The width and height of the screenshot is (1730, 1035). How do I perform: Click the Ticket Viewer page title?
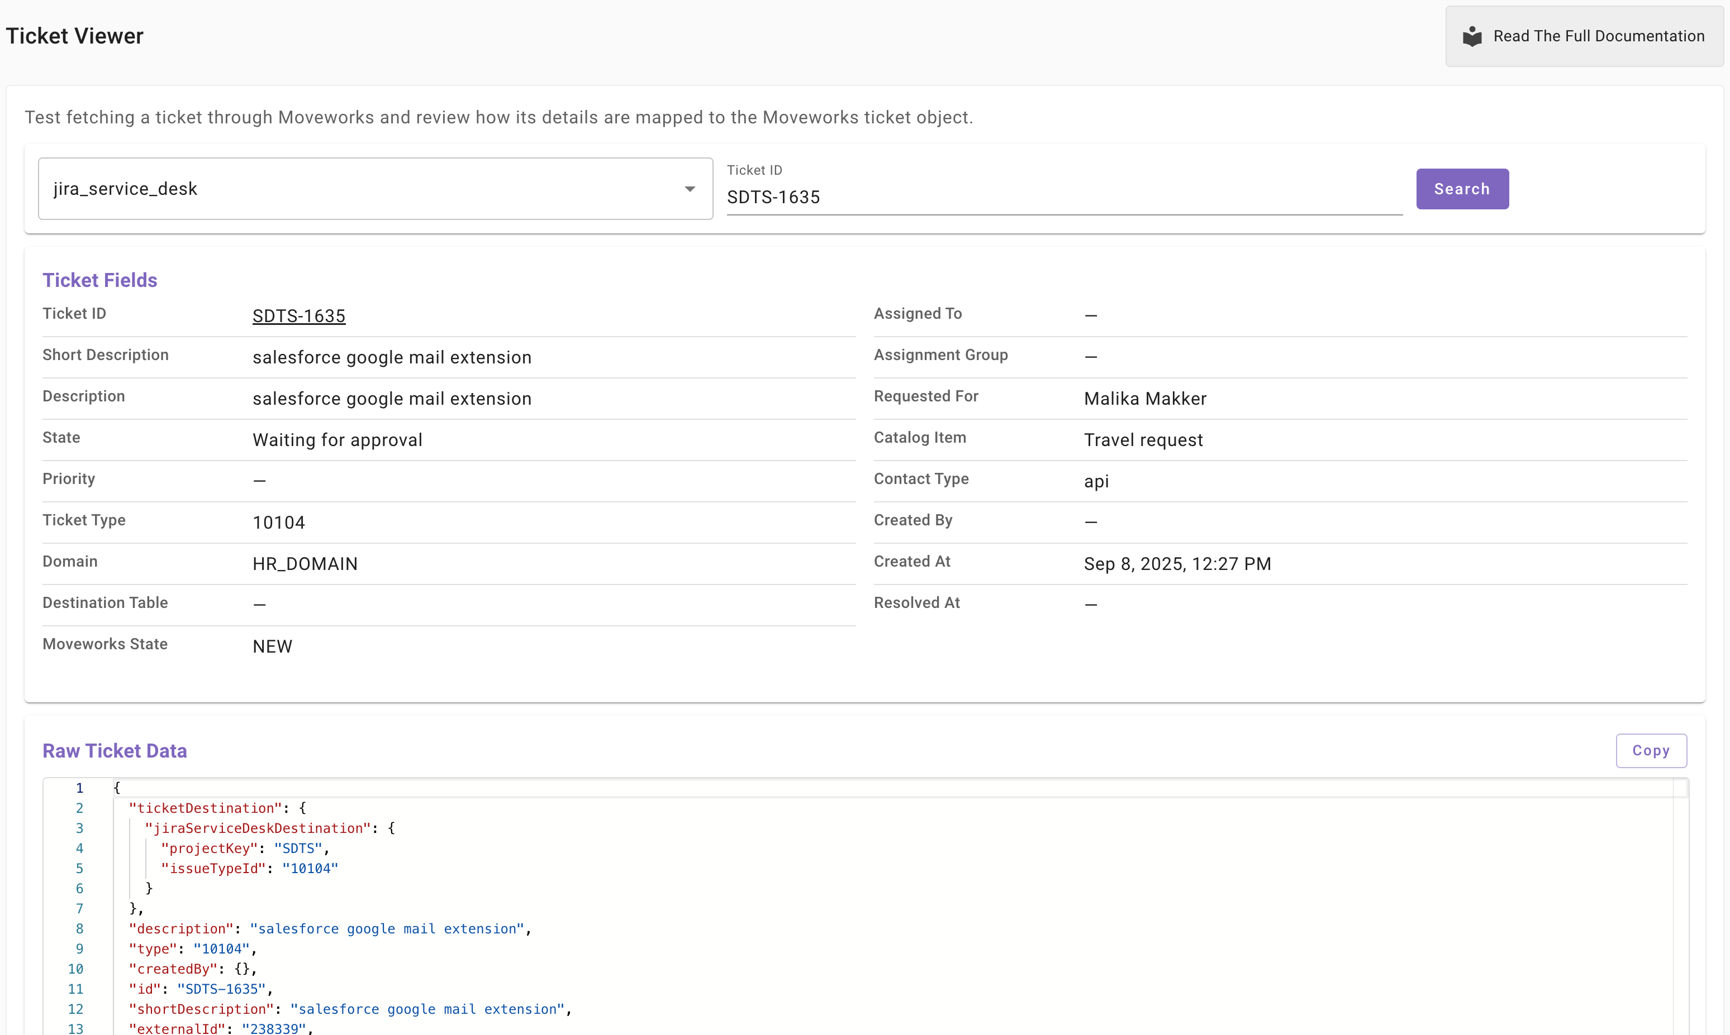(x=75, y=36)
